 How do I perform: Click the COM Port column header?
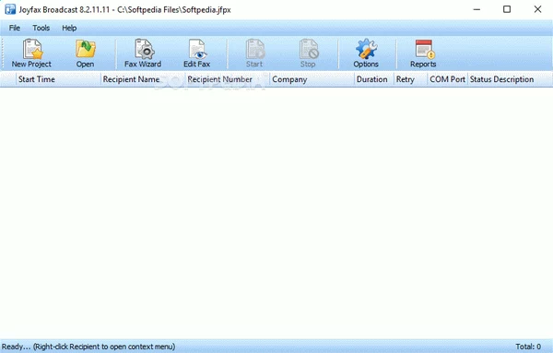click(447, 79)
